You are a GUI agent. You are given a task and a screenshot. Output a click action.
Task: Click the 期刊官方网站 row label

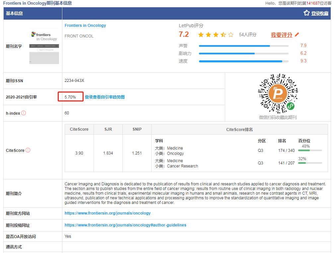[18, 214]
